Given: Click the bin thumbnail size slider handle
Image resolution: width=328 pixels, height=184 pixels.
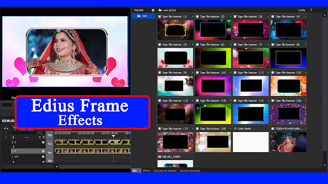Looking at the screenshot, I should pyautogui.click(x=311, y=10).
